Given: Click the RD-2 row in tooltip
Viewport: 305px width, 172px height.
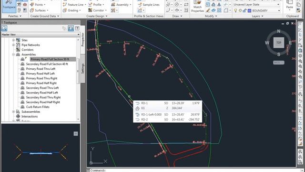Looking at the screenshot, I should 167,119.
